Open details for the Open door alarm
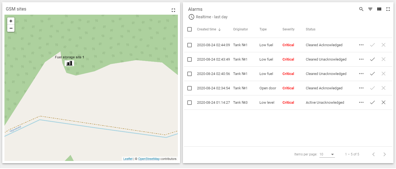The width and height of the screenshot is (396, 169). point(361,88)
